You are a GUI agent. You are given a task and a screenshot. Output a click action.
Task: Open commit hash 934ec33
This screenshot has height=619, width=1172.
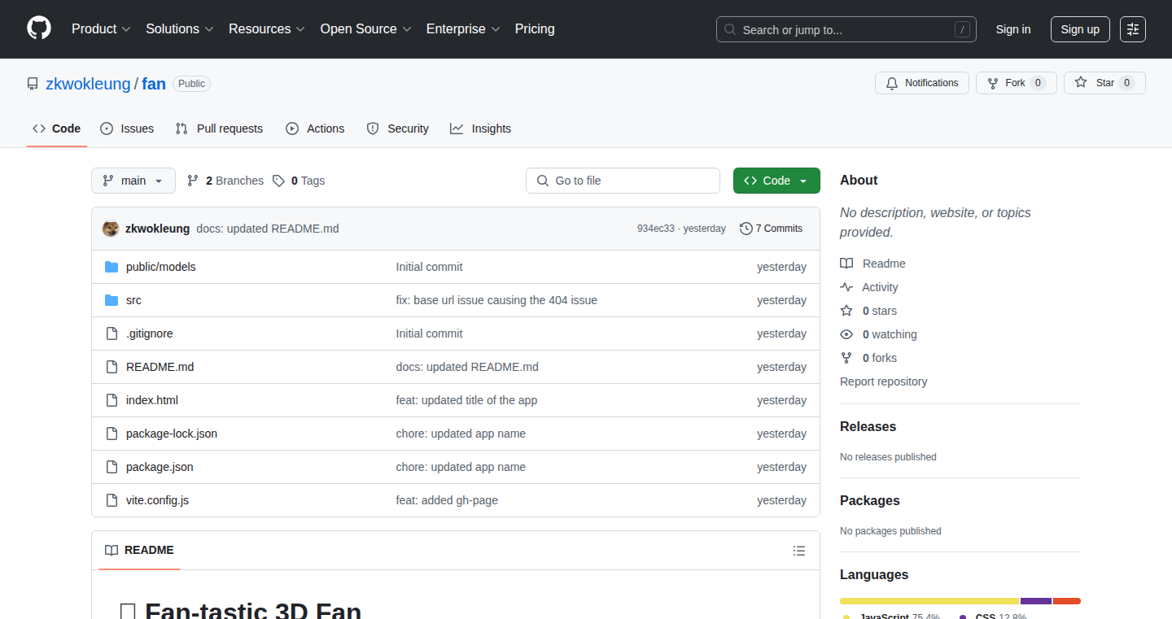[x=656, y=229]
